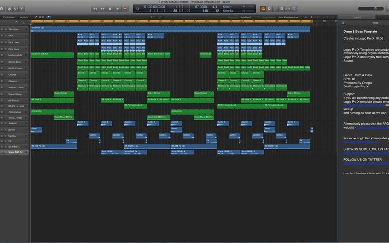The image size is (389, 243).
Task: Select the BASS Classic track header
Action: (x=14, y=68)
